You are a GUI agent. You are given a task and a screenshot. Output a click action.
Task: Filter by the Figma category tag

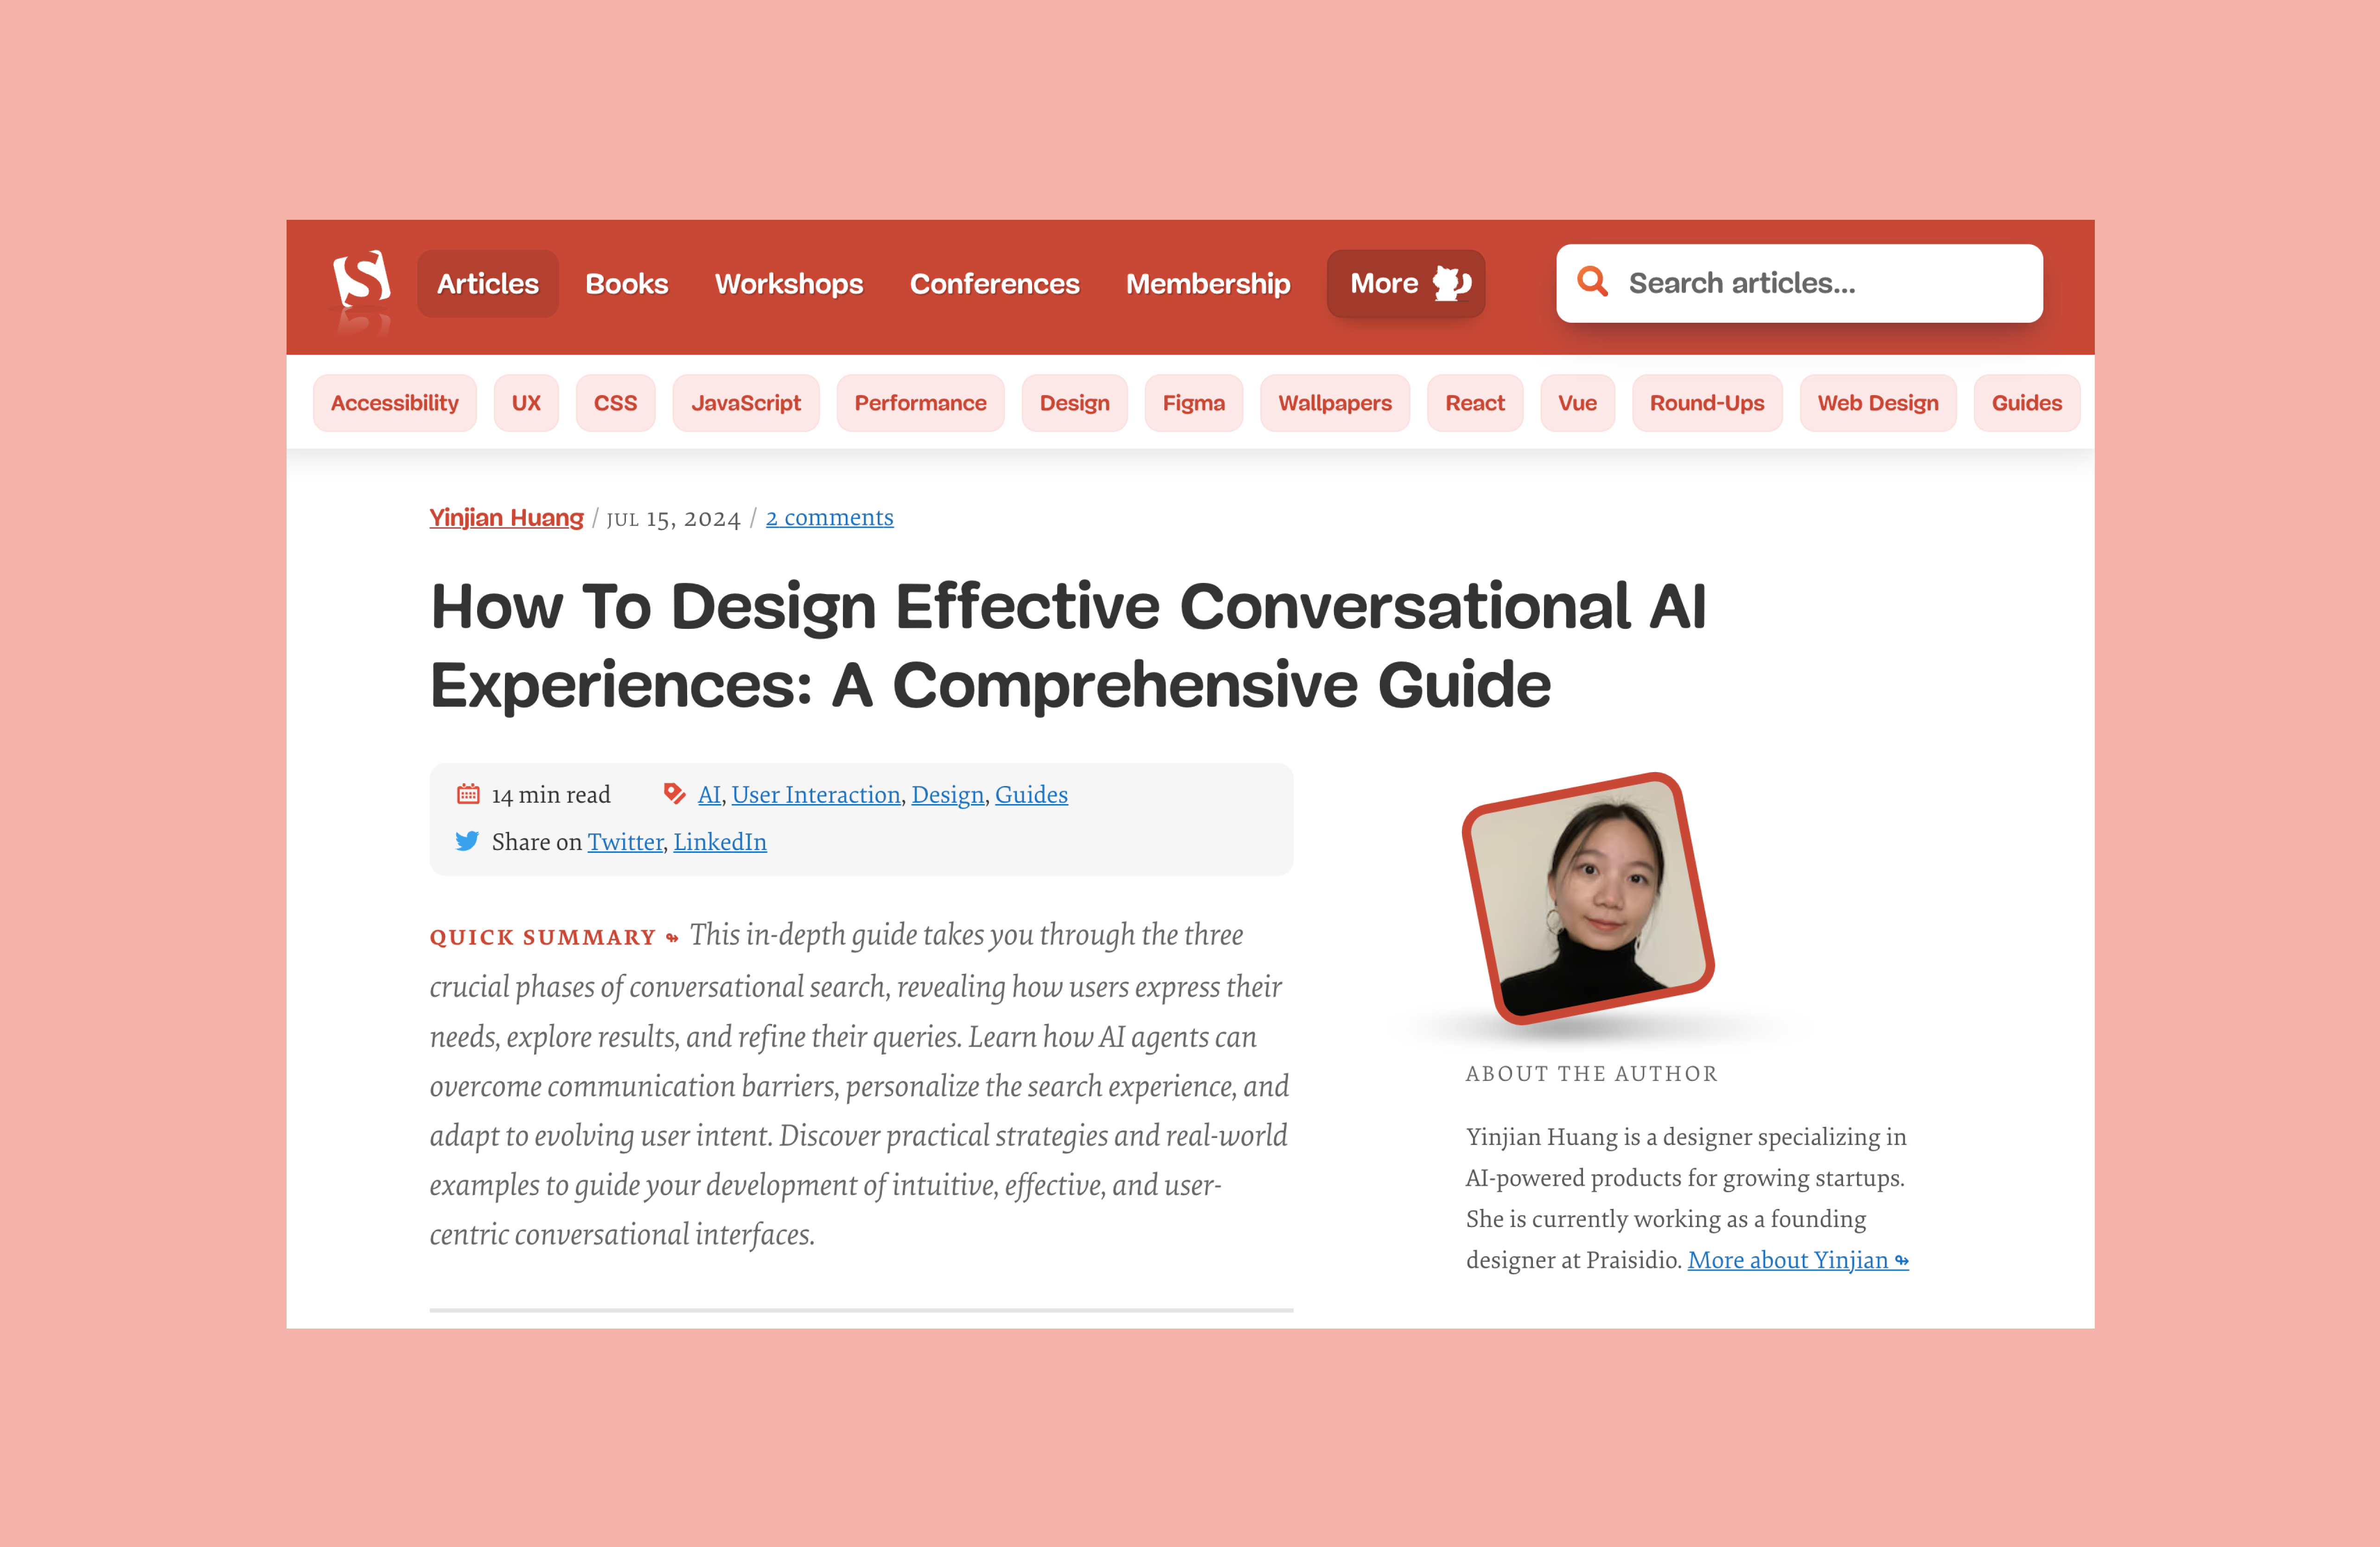click(x=1193, y=403)
